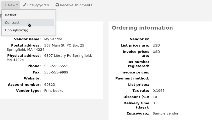
Task: Click the fax number 555-555-9999
Action: pyautogui.click(x=56, y=72)
